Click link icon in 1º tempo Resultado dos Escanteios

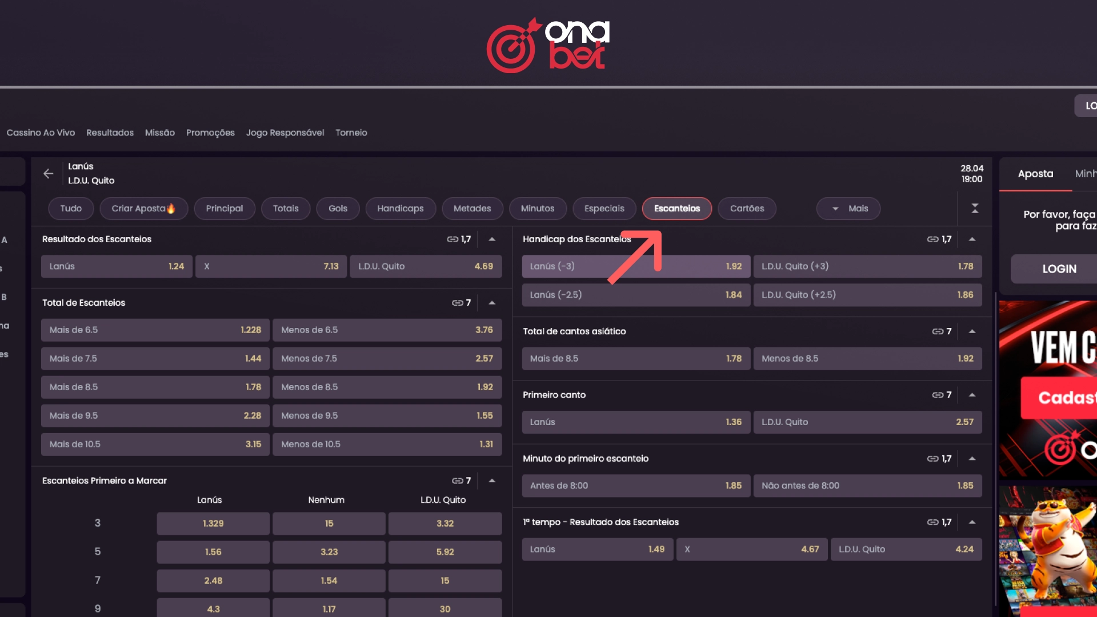pyautogui.click(x=932, y=522)
